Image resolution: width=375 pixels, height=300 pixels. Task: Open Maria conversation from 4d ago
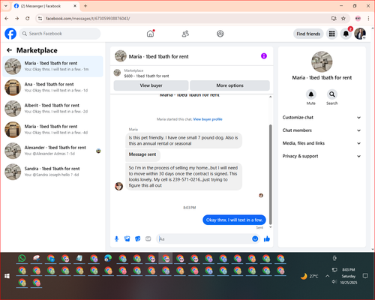pos(52,130)
